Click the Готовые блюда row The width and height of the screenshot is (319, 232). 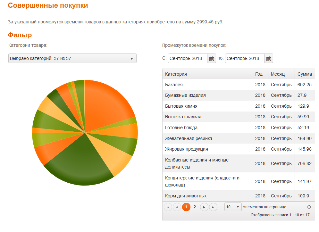[x=239, y=128]
